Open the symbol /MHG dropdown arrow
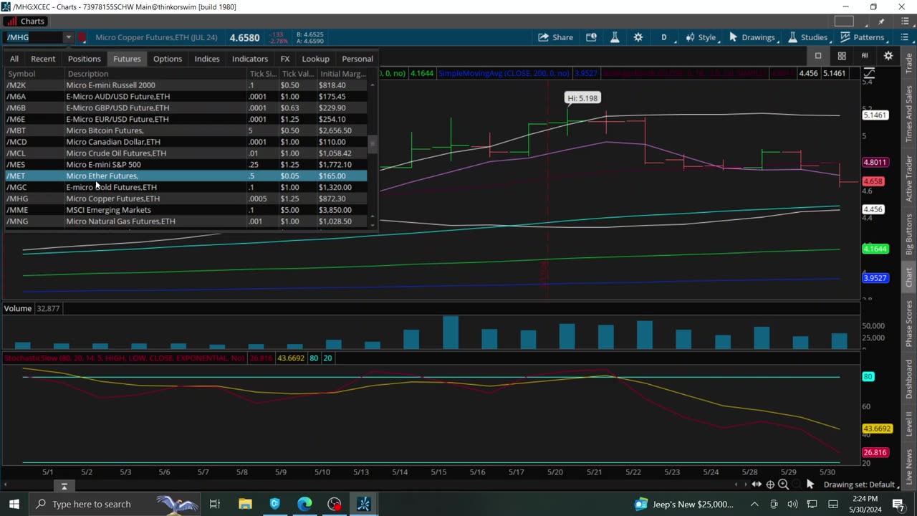This screenshot has height=516, width=917. pyautogui.click(x=68, y=37)
